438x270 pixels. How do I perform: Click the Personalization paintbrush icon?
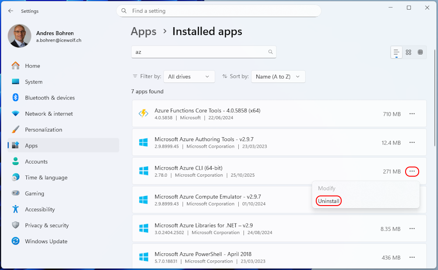click(16, 130)
